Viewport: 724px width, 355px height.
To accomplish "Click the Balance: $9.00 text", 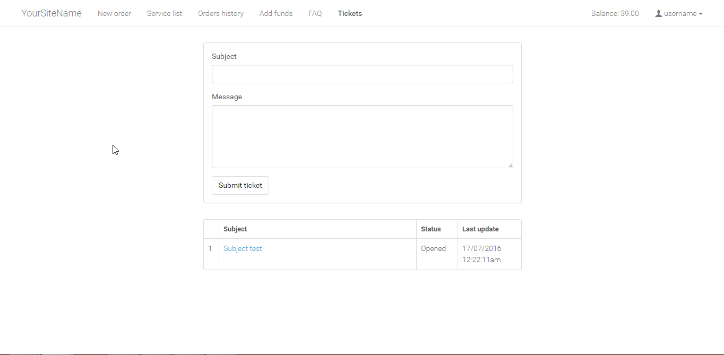I will point(615,13).
